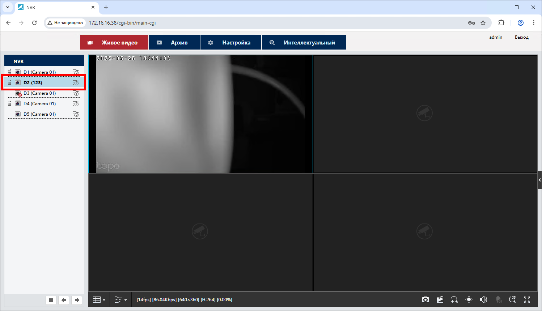Switch stream type for camera D1
Image resolution: width=542 pixels, height=311 pixels.
pyautogui.click(x=76, y=72)
